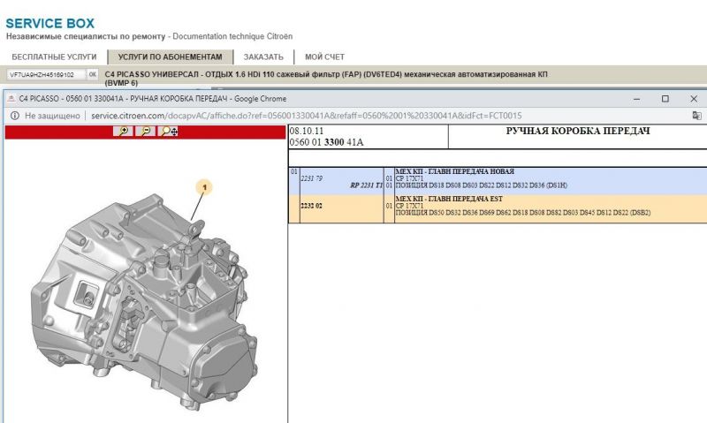Viewport: 707px width, 423px height.
Task: Open the МОЙ СЧЕТ menu item
Action: coord(324,57)
